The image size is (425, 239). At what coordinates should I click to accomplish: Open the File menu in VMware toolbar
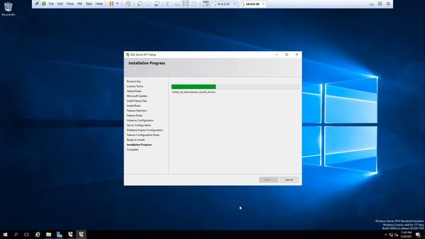coord(51,4)
